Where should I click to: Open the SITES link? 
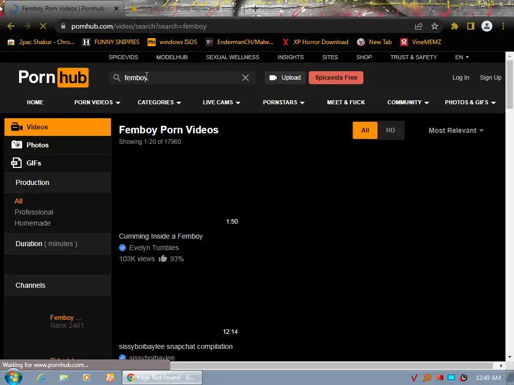point(330,57)
